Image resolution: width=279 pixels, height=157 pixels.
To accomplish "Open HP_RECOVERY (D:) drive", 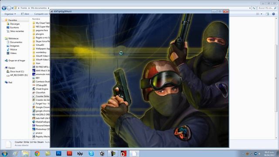I will point(19,75).
